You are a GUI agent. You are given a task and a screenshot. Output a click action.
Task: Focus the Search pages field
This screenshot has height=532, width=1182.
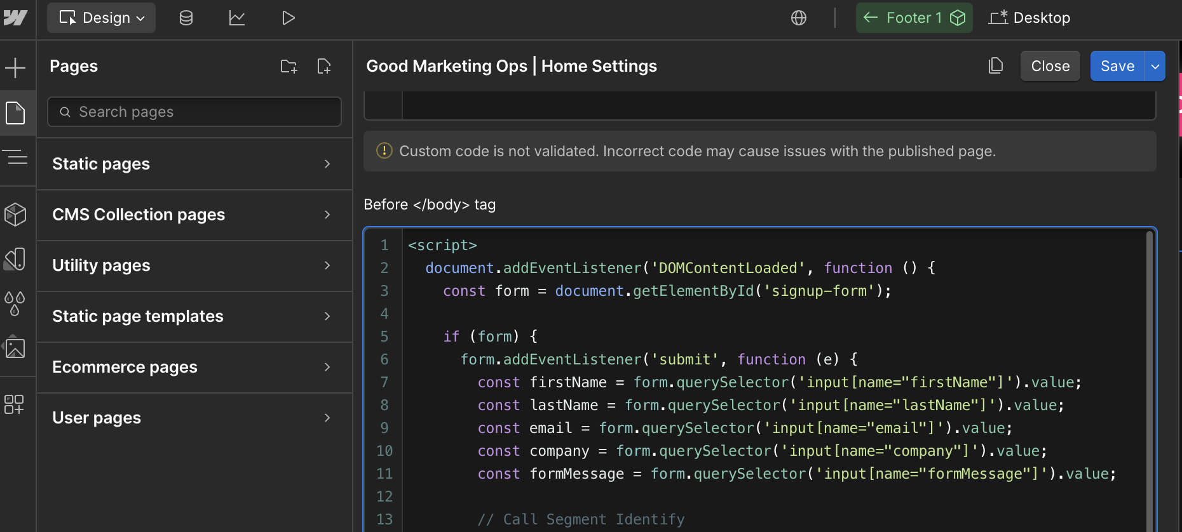click(x=194, y=112)
